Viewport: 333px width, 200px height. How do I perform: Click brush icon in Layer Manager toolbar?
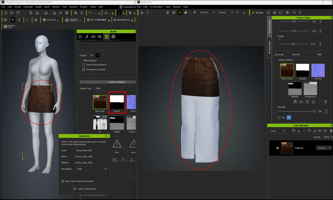click(x=315, y=131)
